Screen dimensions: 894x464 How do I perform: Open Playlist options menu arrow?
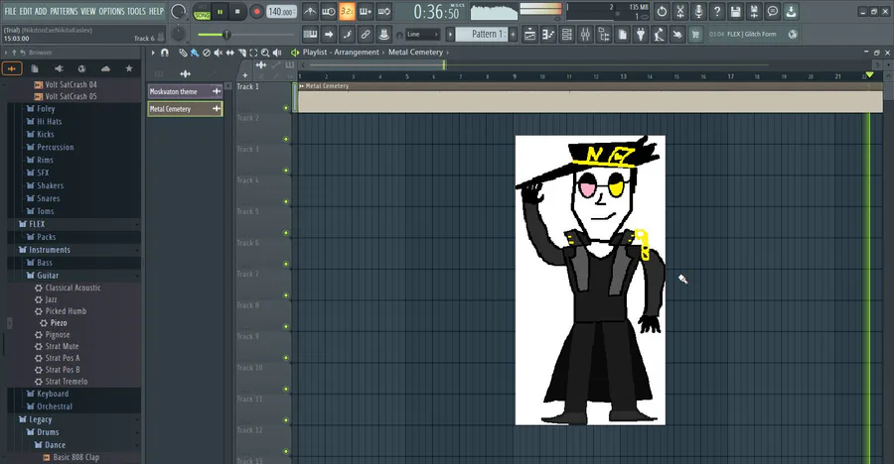[x=153, y=53]
